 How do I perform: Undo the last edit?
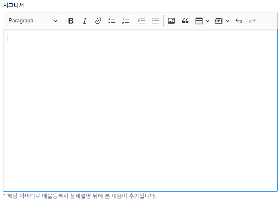click(239, 21)
